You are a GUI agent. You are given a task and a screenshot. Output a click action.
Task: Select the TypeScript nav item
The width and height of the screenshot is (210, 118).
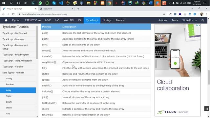click(x=92, y=20)
